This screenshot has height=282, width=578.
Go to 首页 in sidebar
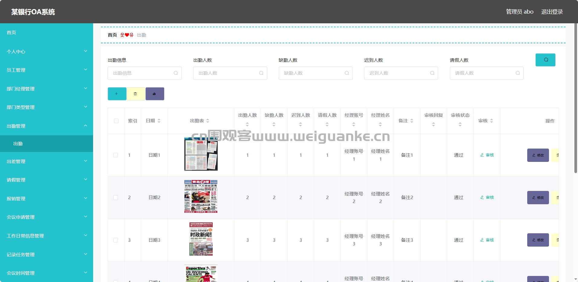pos(47,32)
